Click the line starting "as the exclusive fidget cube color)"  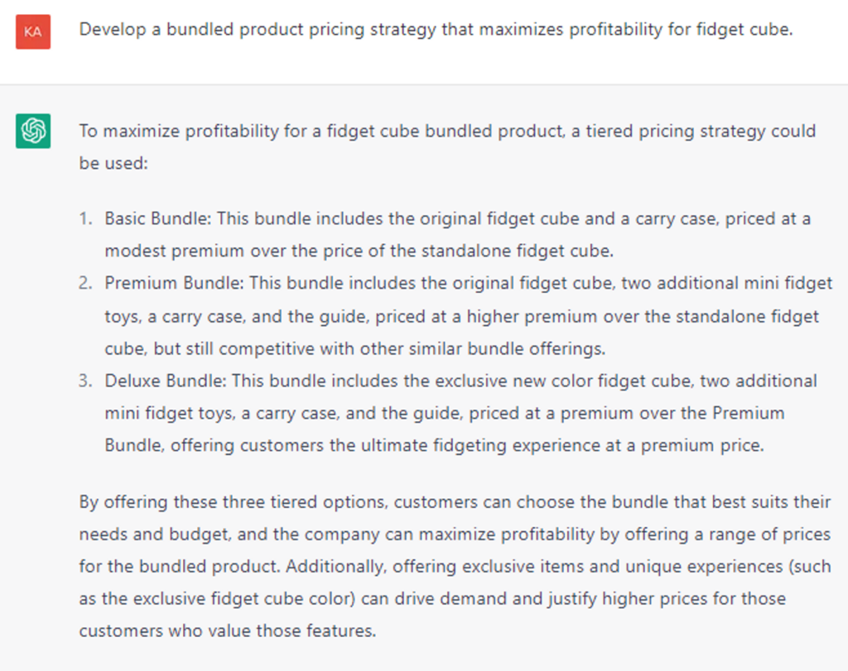432,598
